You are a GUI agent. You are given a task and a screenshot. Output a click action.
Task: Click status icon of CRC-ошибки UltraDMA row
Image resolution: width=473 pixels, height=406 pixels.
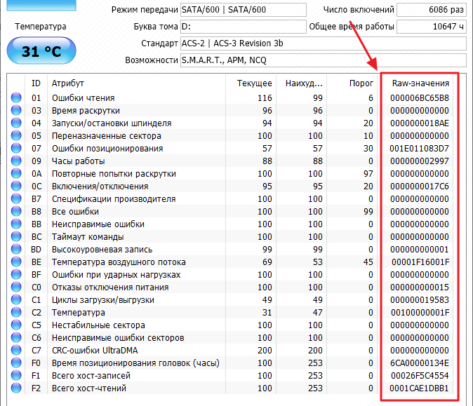(16, 351)
